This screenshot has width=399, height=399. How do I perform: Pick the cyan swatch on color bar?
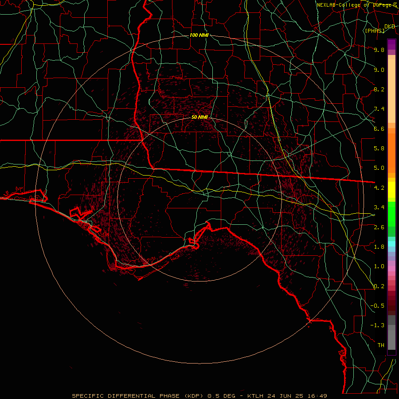[391, 244]
